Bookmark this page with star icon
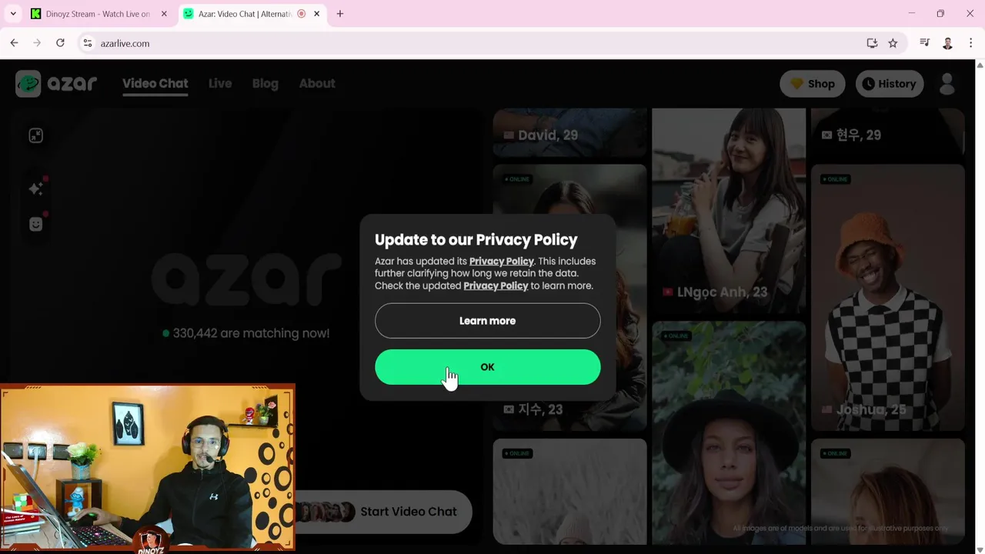Image resolution: width=985 pixels, height=554 pixels. [x=893, y=43]
